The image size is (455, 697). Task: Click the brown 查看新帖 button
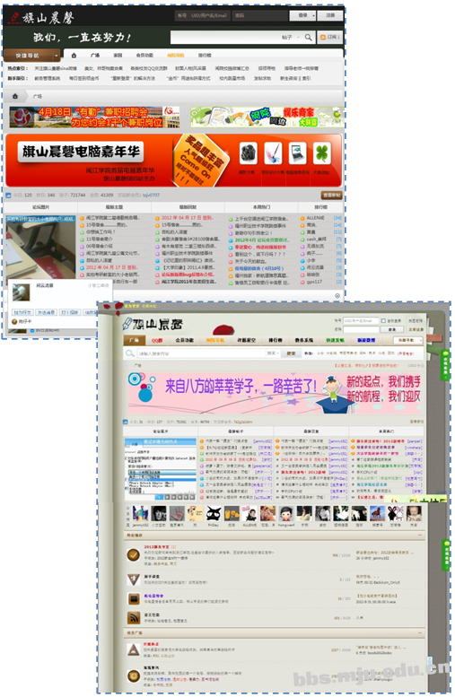(332, 196)
